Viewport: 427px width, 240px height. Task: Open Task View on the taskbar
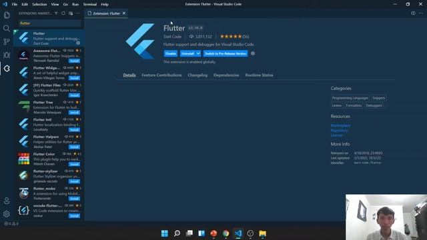[189, 233]
